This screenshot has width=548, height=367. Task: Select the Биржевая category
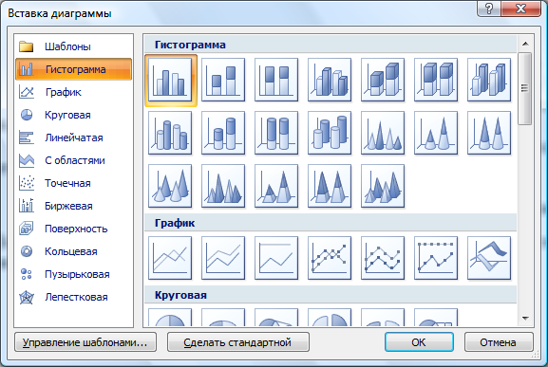(x=74, y=206)
